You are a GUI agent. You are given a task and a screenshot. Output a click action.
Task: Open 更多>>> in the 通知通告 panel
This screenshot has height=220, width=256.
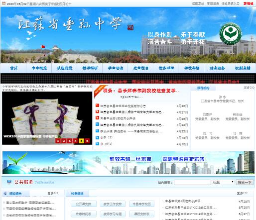53,193
